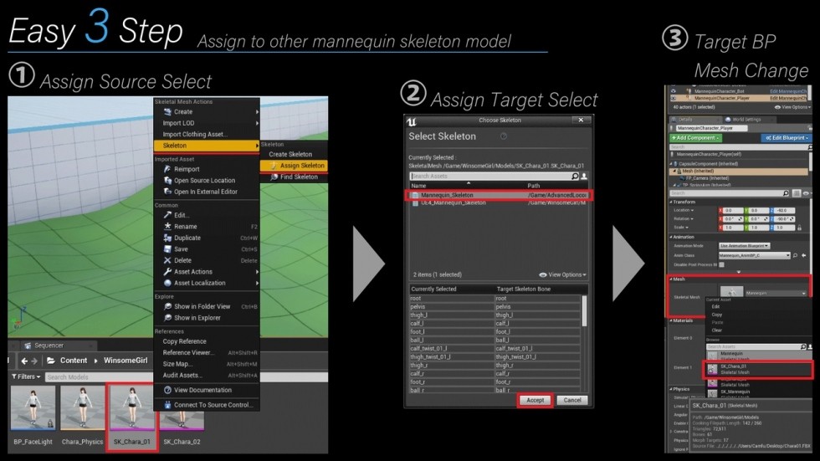Click the Content folder icon
820x461 pixels.
tap(51, 361)
